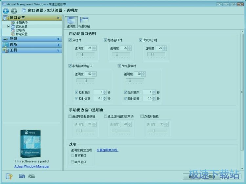The height and width of the screenshot is (184, 246).
Task: Click the 改变大小时 透明度 spinner arrows
Action: 165,48
